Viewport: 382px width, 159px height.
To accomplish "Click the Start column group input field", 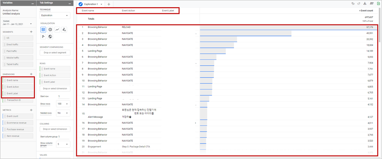I will click(63, 137).
